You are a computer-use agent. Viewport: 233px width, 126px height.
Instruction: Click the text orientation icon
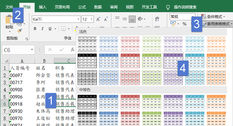pyautogui.click(x=140, y=19)
